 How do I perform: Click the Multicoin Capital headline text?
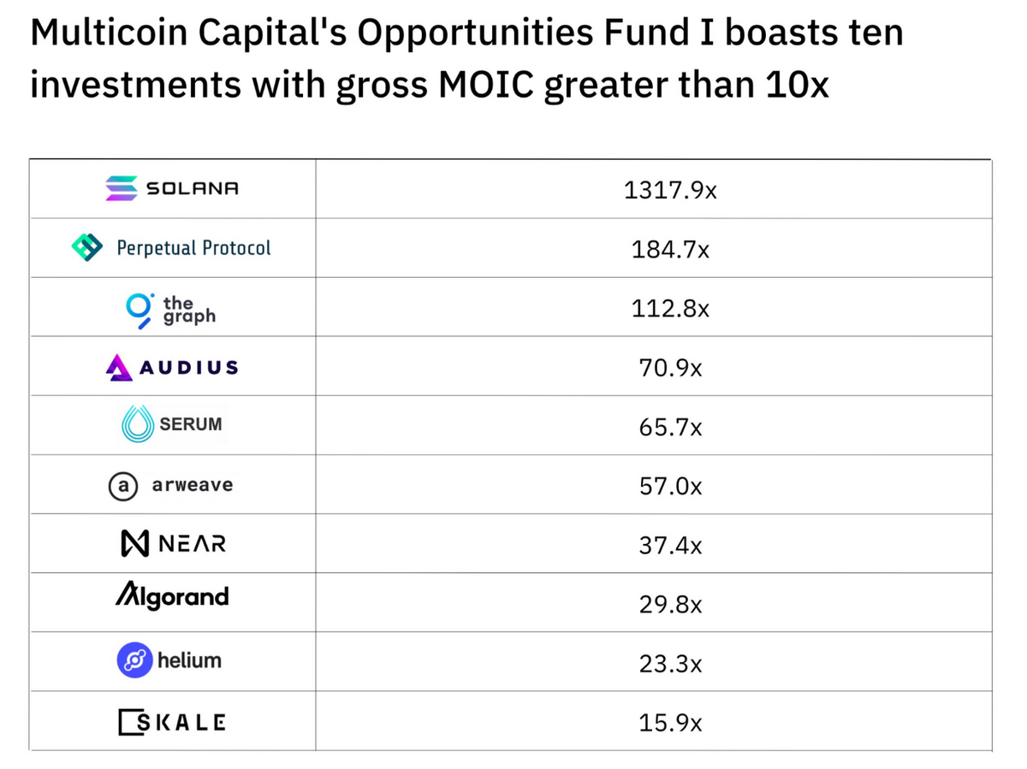(x=466, y=60)
